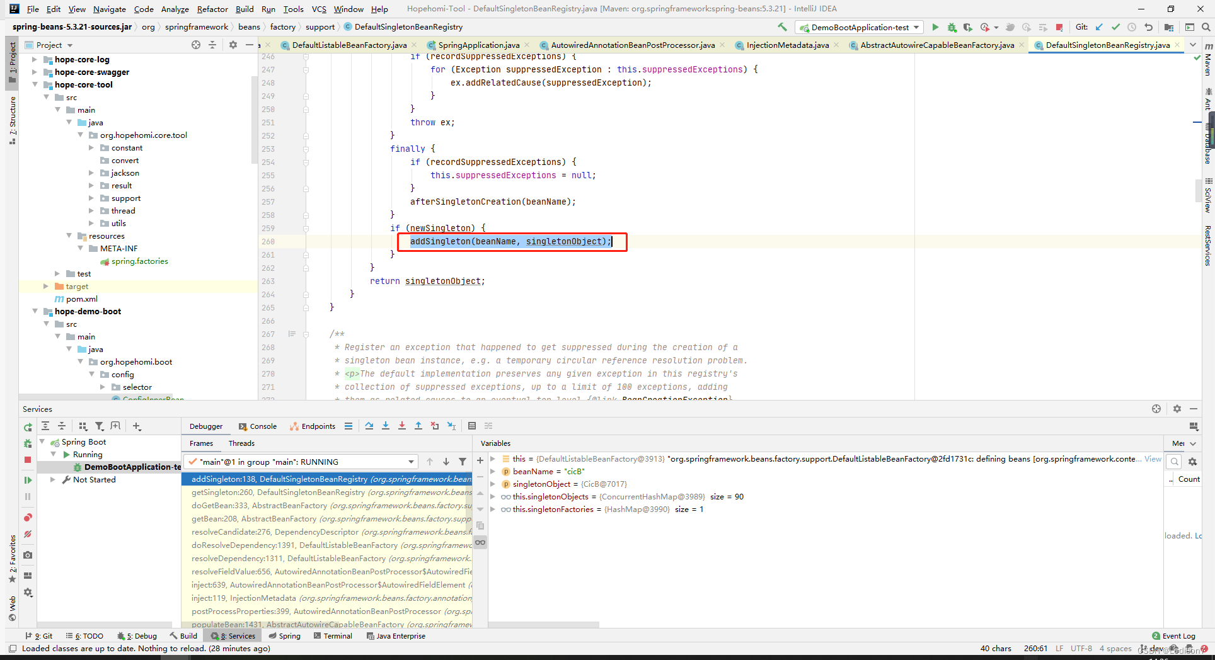Expand Not Started services node
This screenshot has width=1215, height=660.
pos(53,479)
